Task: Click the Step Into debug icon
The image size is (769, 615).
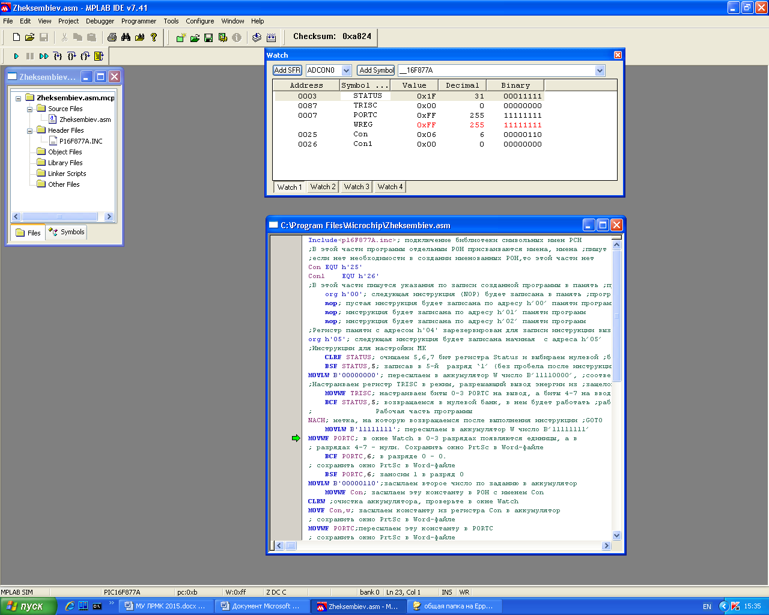Action: [58, 56]
